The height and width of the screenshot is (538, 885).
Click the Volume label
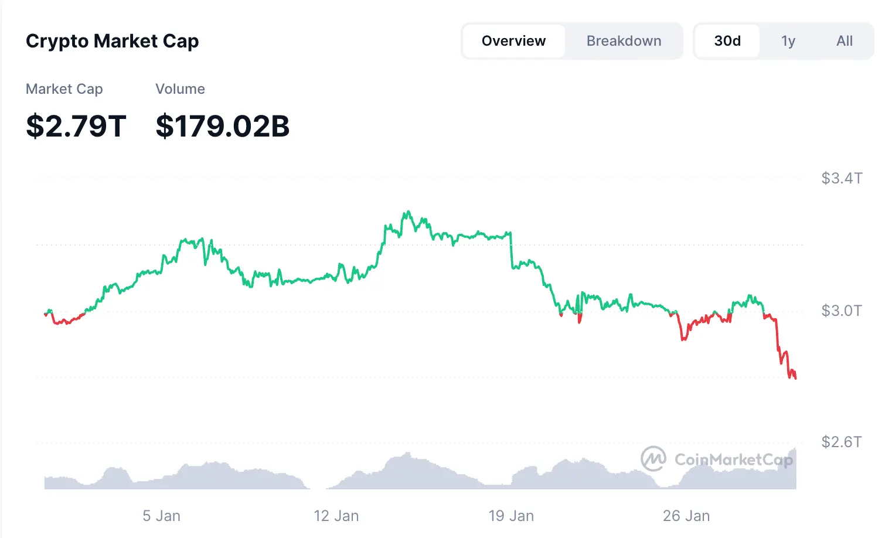pyautogui.click(x=180, y=89)
